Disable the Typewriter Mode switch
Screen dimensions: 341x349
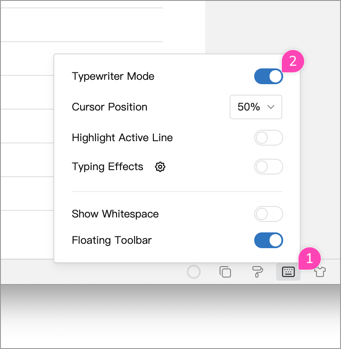(x=269, y=76)
